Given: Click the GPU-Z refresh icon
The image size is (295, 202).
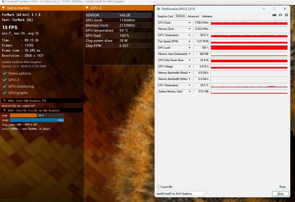Looking at the screenshot, I should coord(280,15).
